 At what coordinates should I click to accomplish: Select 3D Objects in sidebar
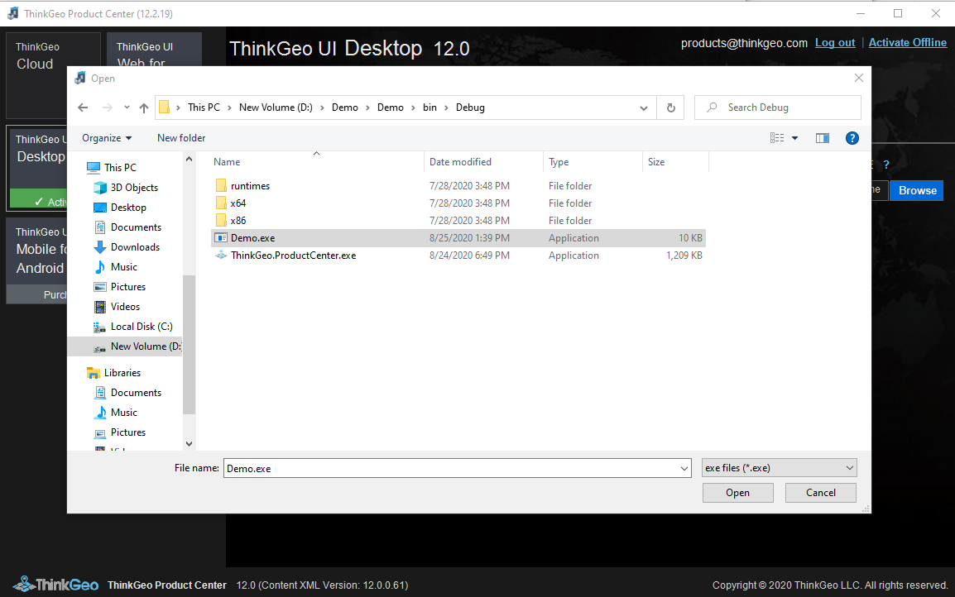[x=126, y=188]
